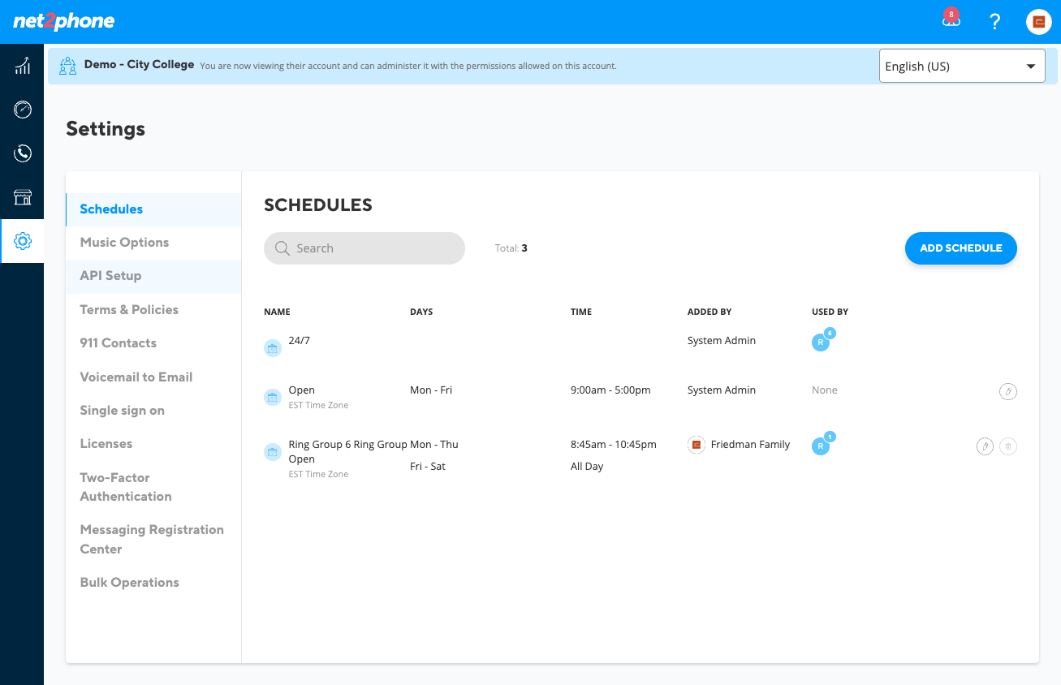Open the calls phone sidebar icon
1061x685 pixels.
coord(23,153)
